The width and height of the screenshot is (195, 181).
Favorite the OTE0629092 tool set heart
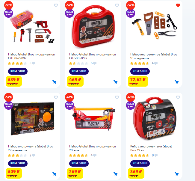coord(56,5)
